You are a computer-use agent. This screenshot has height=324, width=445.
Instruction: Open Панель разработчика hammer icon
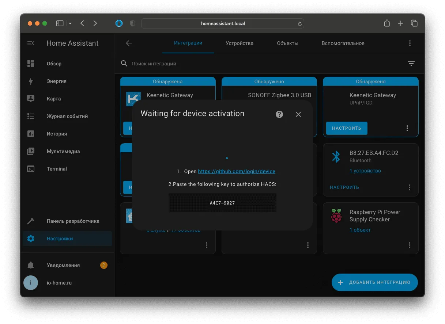click(x=31, y=221)
